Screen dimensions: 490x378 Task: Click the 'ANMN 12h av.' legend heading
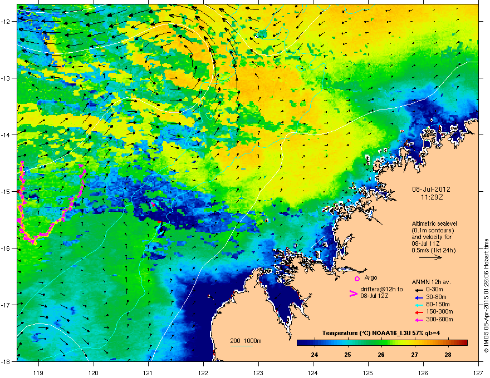431,282
